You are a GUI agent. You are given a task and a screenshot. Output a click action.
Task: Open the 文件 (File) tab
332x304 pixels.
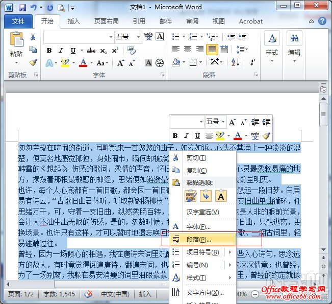[18, 21]
